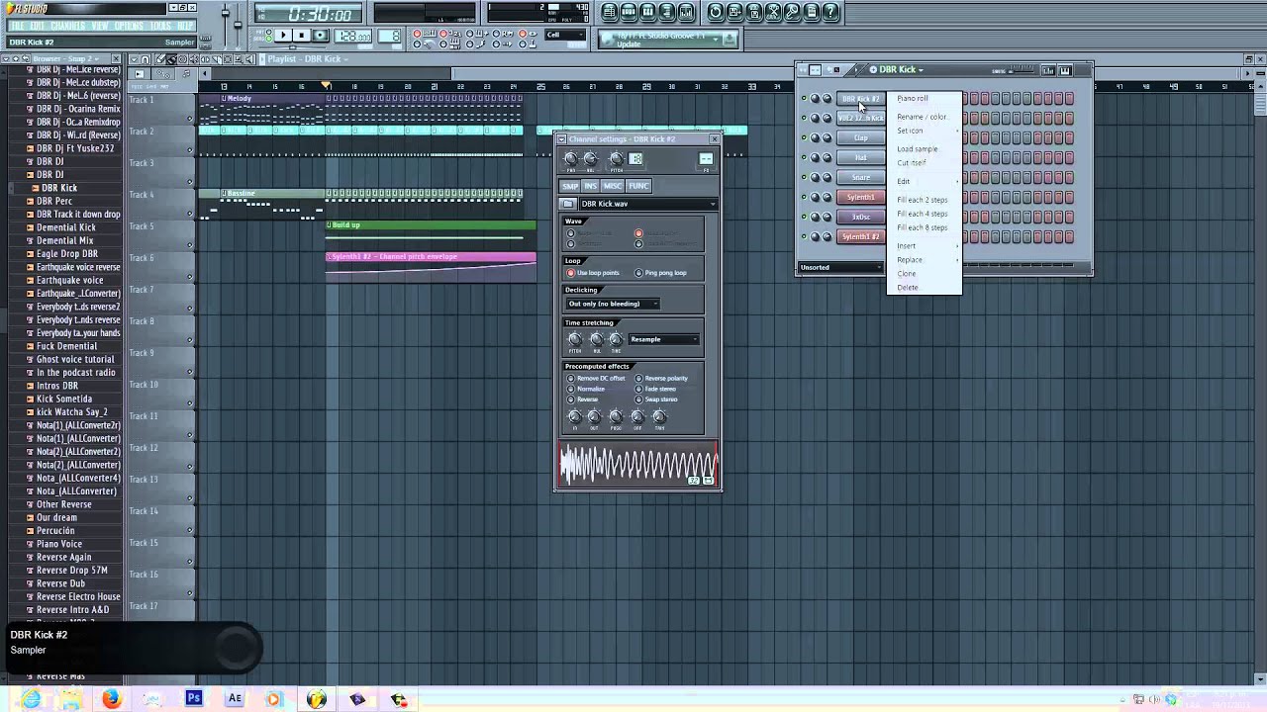Screen dimensions: 1267x712
Task: Choose Rename / color from context menu
Action: [x=922, y=117]
